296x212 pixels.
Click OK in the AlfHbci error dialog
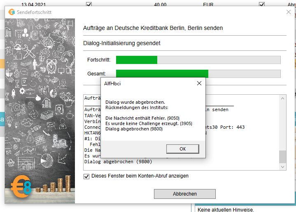pyautogui.click(x=182, y=149)
